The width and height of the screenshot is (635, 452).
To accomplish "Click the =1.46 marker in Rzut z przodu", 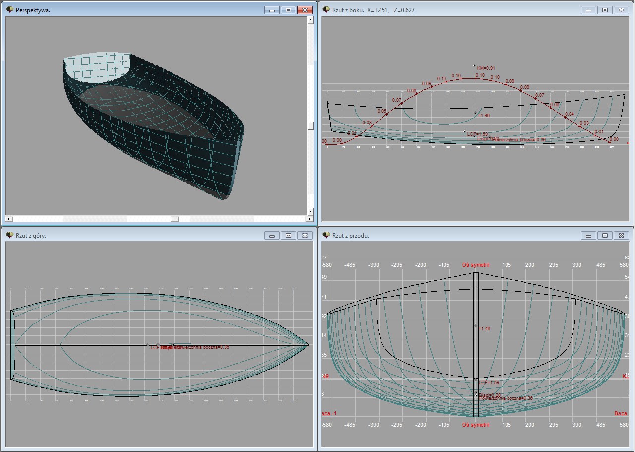I will [484, 329].
